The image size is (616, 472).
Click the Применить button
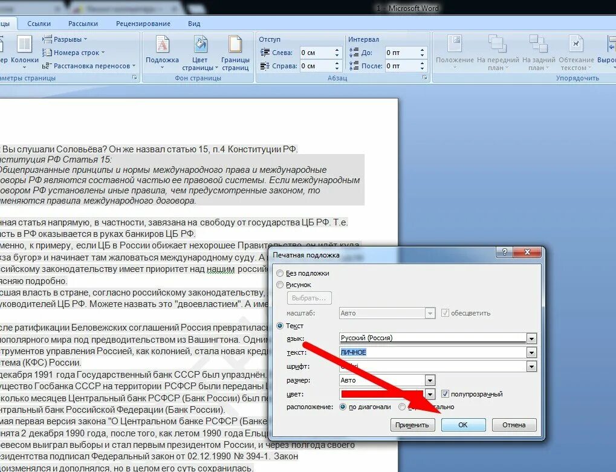[x=412, y=425]
